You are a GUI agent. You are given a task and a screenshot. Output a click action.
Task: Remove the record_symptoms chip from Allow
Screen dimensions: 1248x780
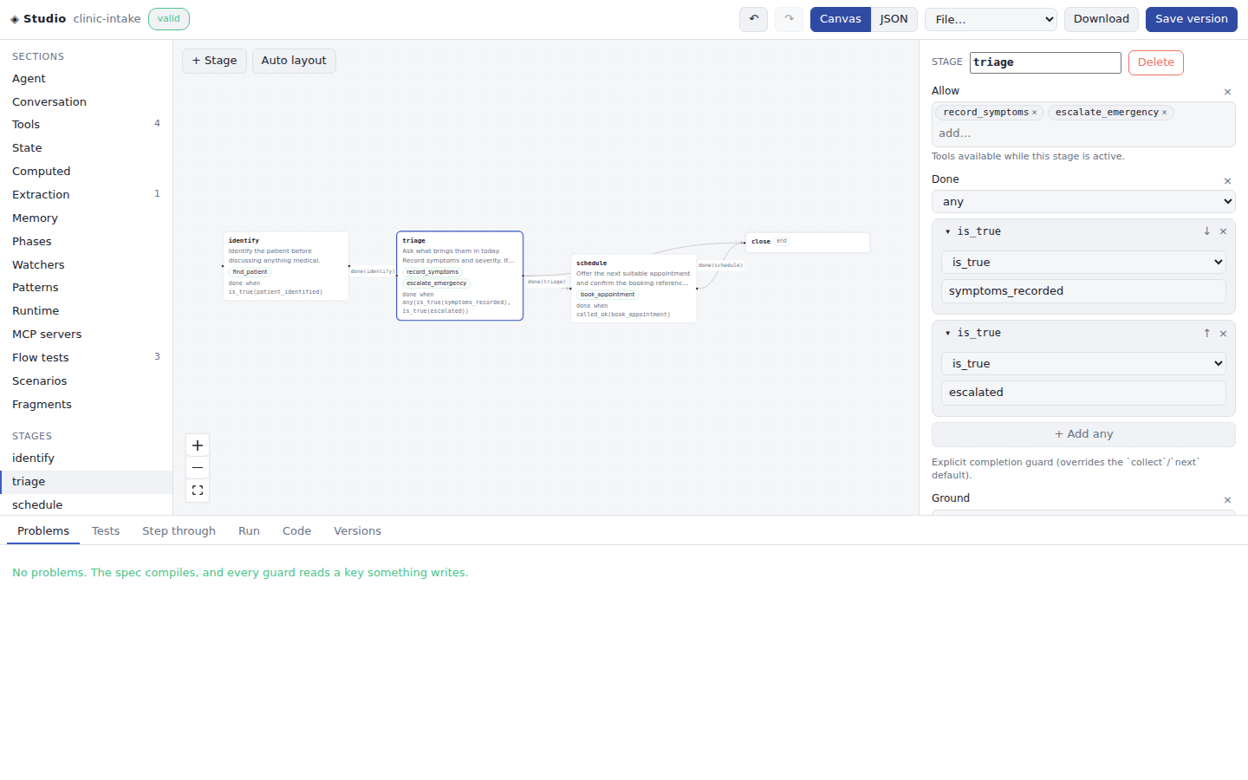(1034, 113)
